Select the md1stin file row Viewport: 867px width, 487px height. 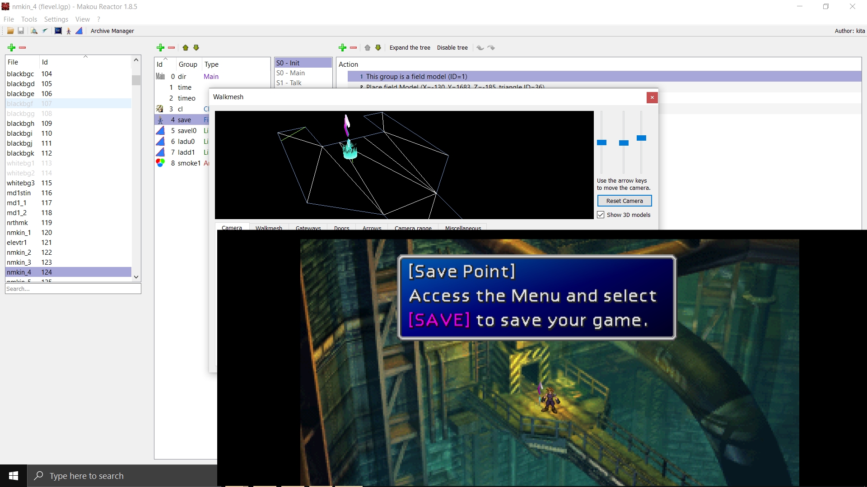68,193
